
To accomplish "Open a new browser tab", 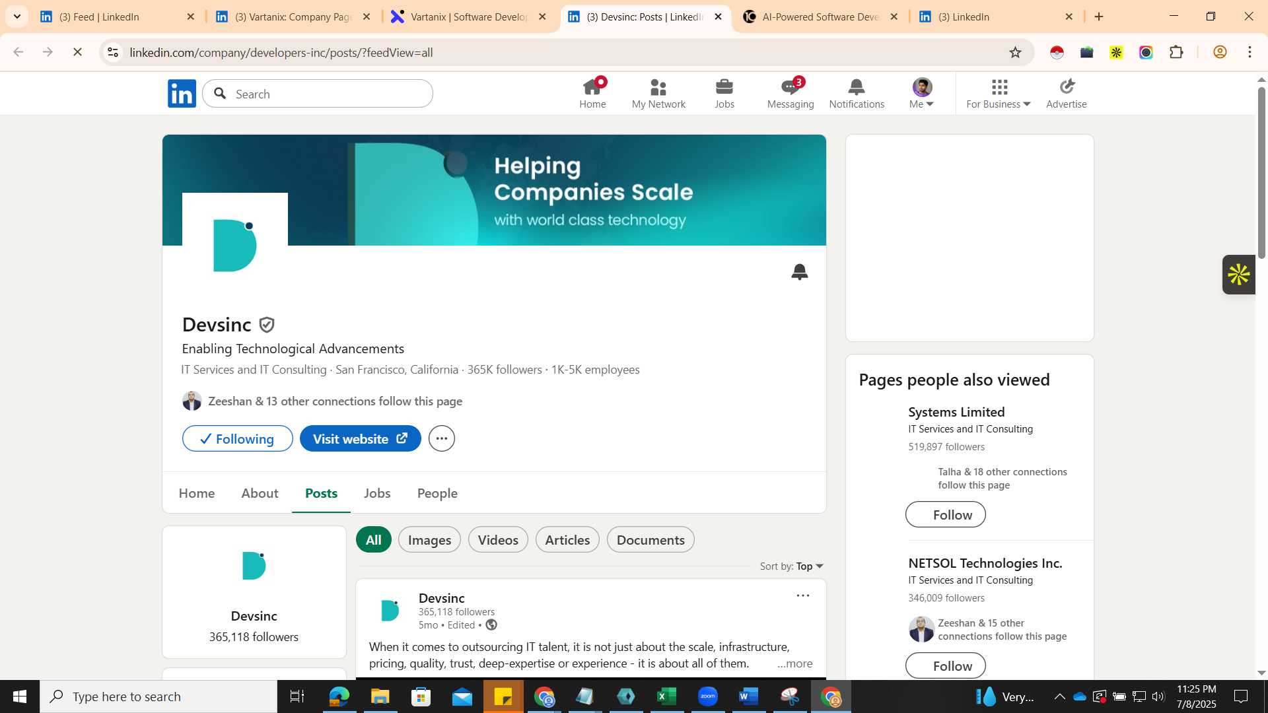I will pos(1099,17).
